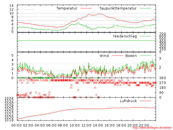Click the 1026 pressure axis value
This screenshot has height=130, width=173.
tap(9, 109)
